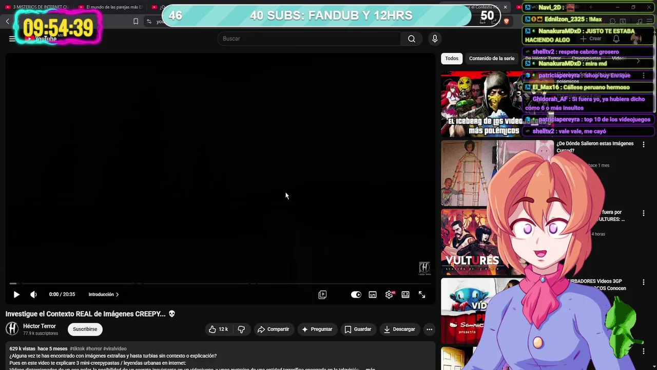This screenshot has width=657, height=370.
Task: Open the #horror hashtag link
Action: click(94, 349)
